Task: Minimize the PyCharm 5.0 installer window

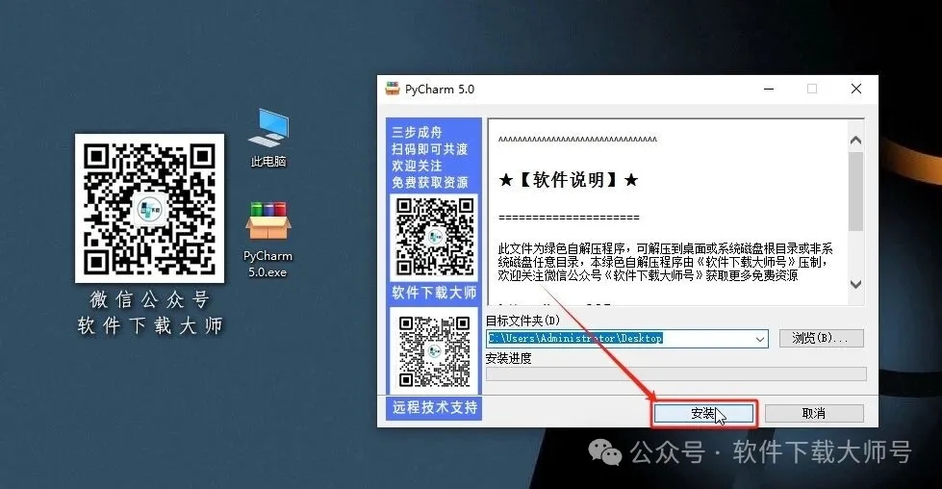Action: tap(769, 89)
